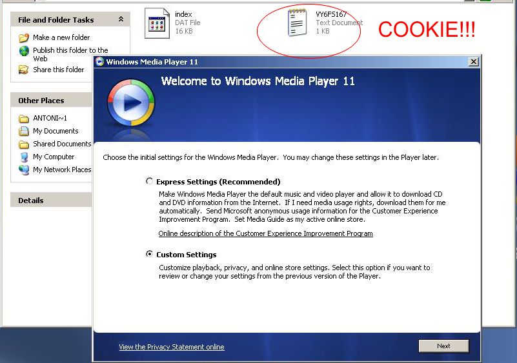Screen dimensions: 517x363
Task: Click the ANTONI~1 folder icon
Action: pyautogui.click(x=24, y=119)
